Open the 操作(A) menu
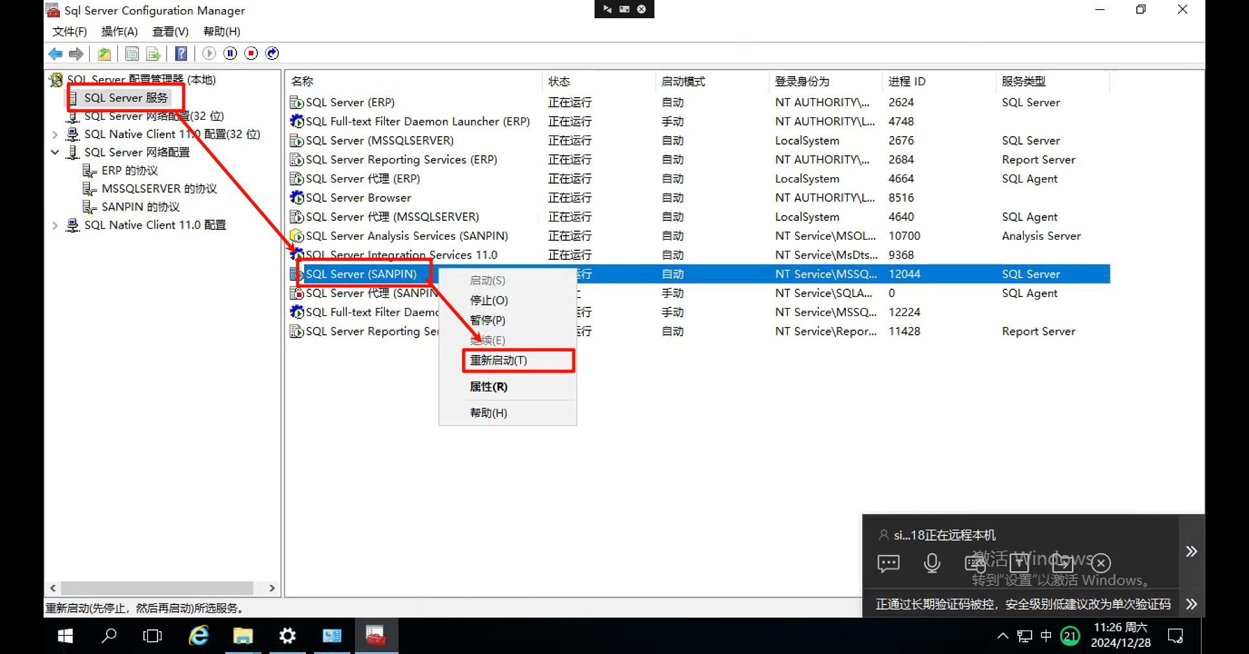Image resolution: width=1249 pixels, height=654 pixels. pyautogui.click(x=119, y=31)
